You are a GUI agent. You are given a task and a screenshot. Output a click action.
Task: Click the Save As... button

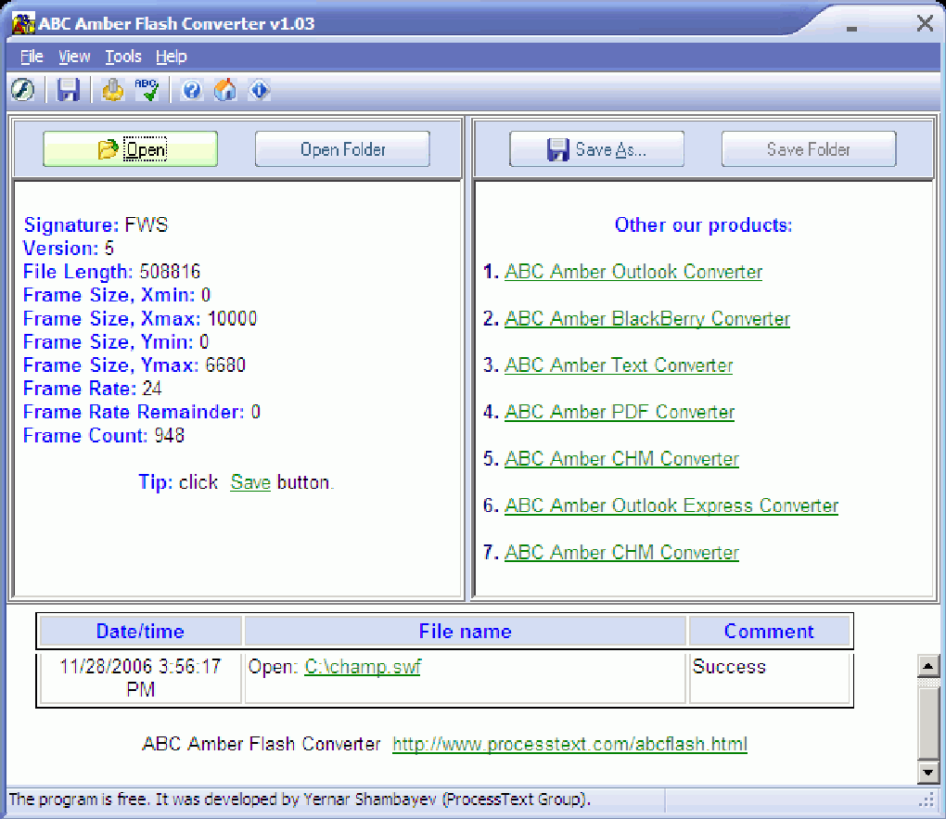(x=596, y=149)
